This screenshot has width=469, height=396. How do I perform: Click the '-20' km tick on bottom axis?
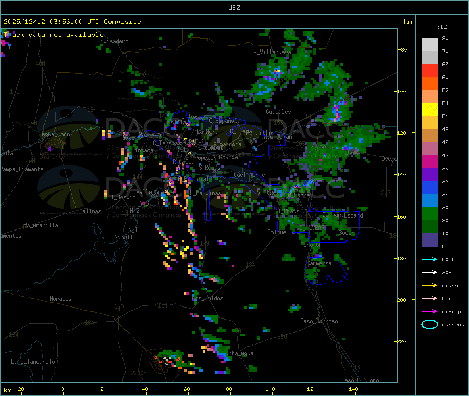click(x=19, y=389)
